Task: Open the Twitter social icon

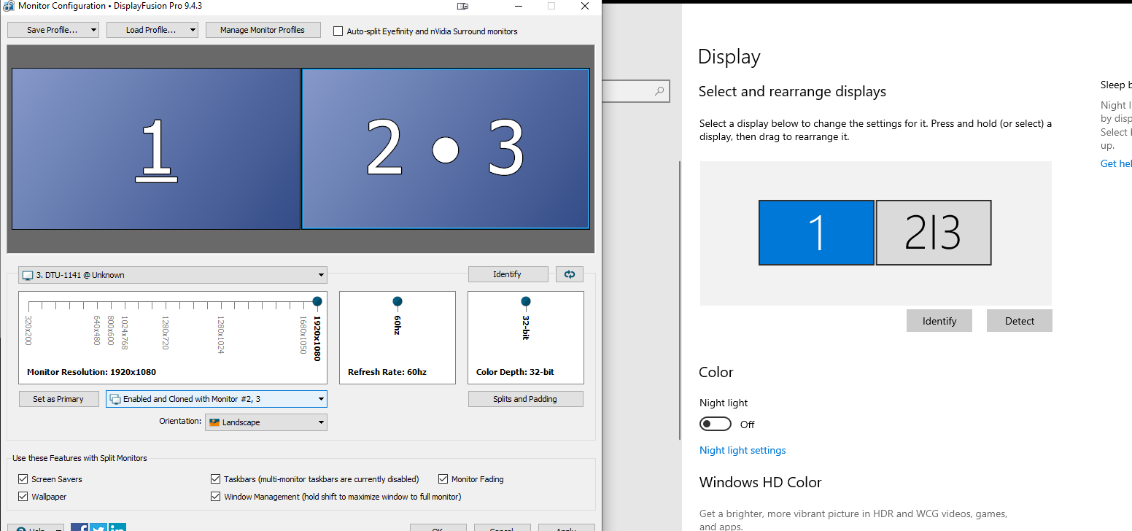Action: pyautogui.click(x=98, y=527)
